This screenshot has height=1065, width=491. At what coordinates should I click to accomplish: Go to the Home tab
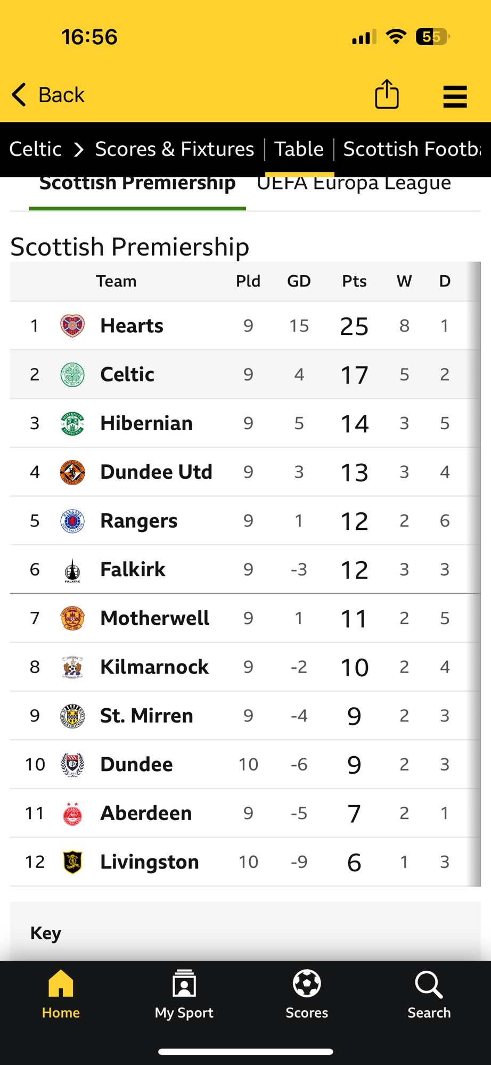[x=61, y=994]
